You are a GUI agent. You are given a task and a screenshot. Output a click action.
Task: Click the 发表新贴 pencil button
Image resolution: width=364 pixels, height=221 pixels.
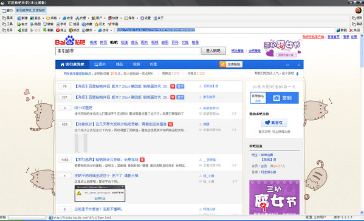[231, 64]
